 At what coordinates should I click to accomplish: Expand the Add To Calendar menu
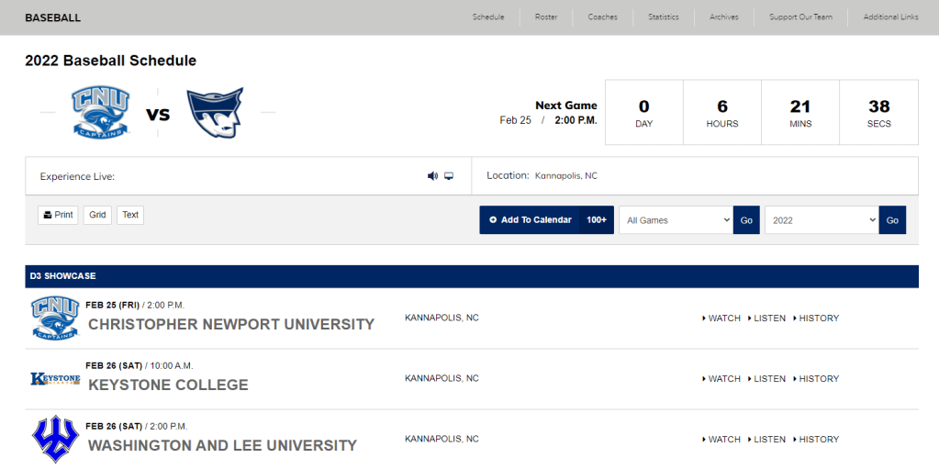[x=546, y=220]
